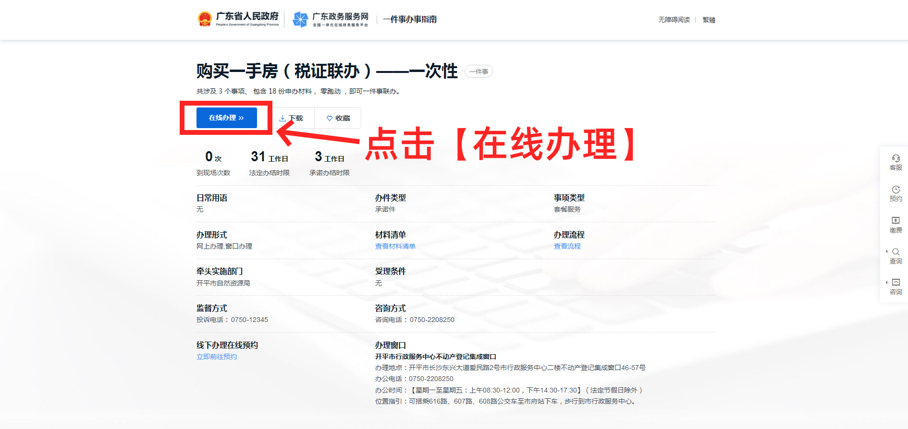Expand the 咨询 chat sidebar item
This screenshot has width=908, height=429.
[895, 283]
